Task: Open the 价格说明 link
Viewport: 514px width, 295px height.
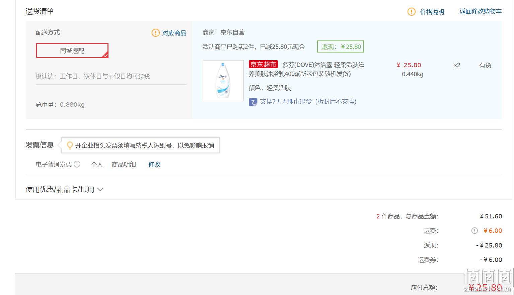Action: pyautogui.click(x=432, y=12)
